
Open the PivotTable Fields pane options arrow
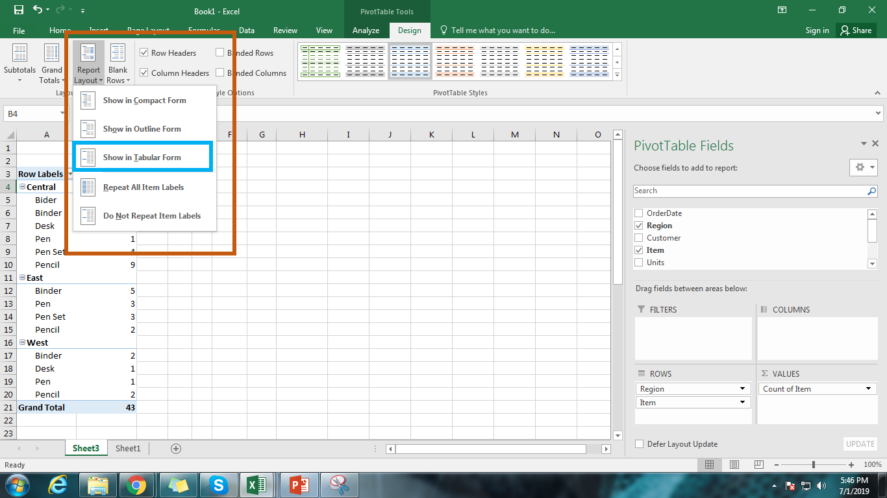864,144
